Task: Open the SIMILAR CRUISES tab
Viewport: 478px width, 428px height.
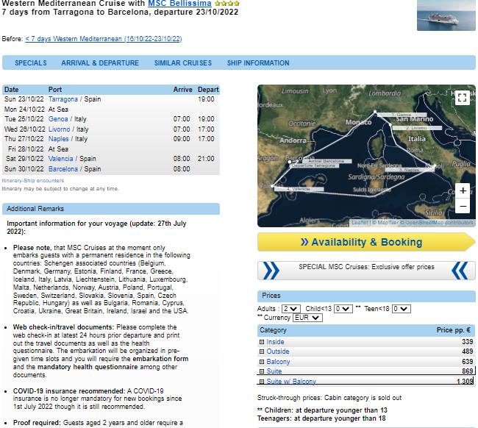Action: 183,63
